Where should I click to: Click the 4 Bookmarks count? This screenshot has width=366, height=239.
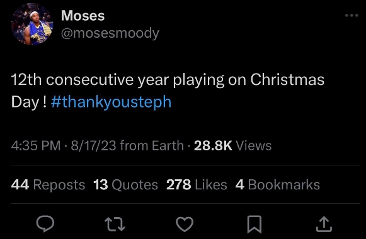pyautogui.click(x=278, y=185)
